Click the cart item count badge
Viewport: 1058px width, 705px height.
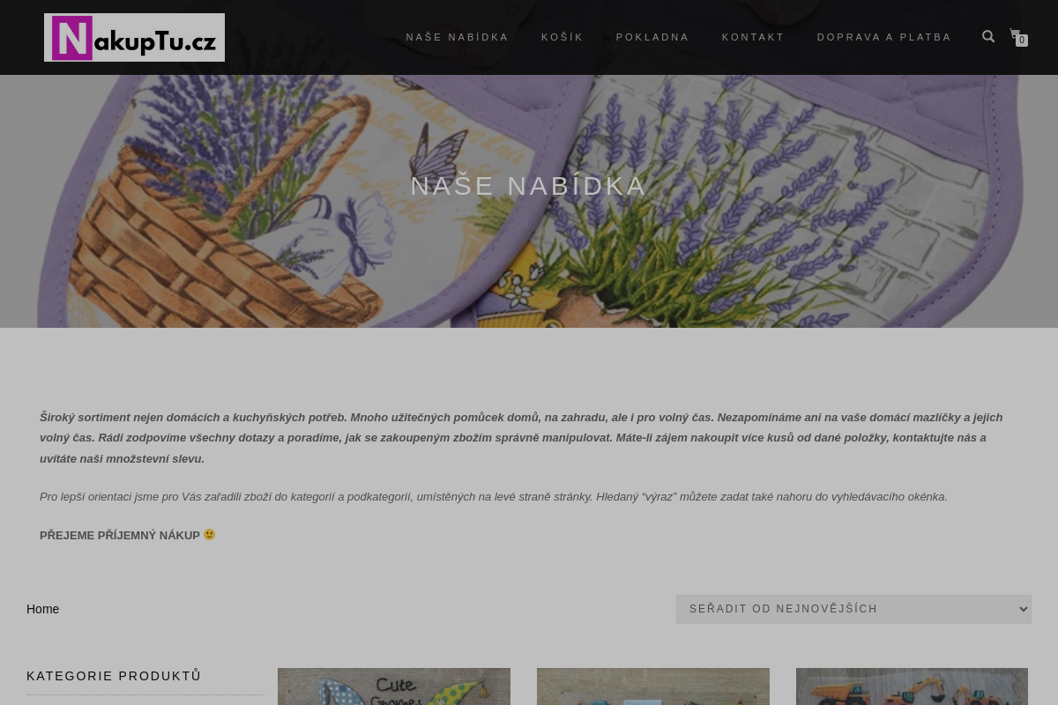pyautogui.click(x=1022, y=41)
